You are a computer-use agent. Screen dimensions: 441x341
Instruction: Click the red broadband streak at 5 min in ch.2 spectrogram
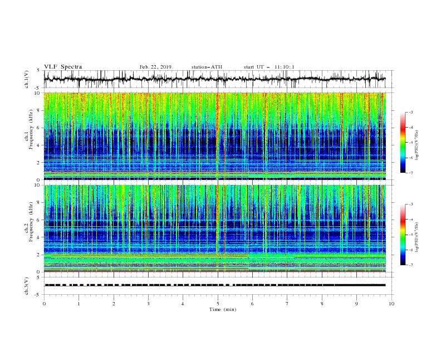[217, 228]
